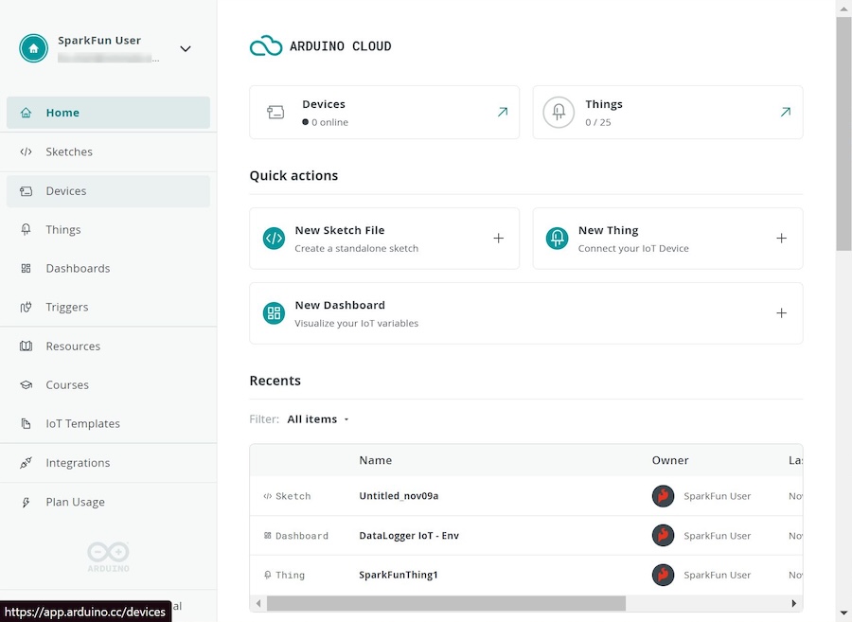Open Things via its arrow icon
The width and height of the screenshot is (852, 622).
785,112
